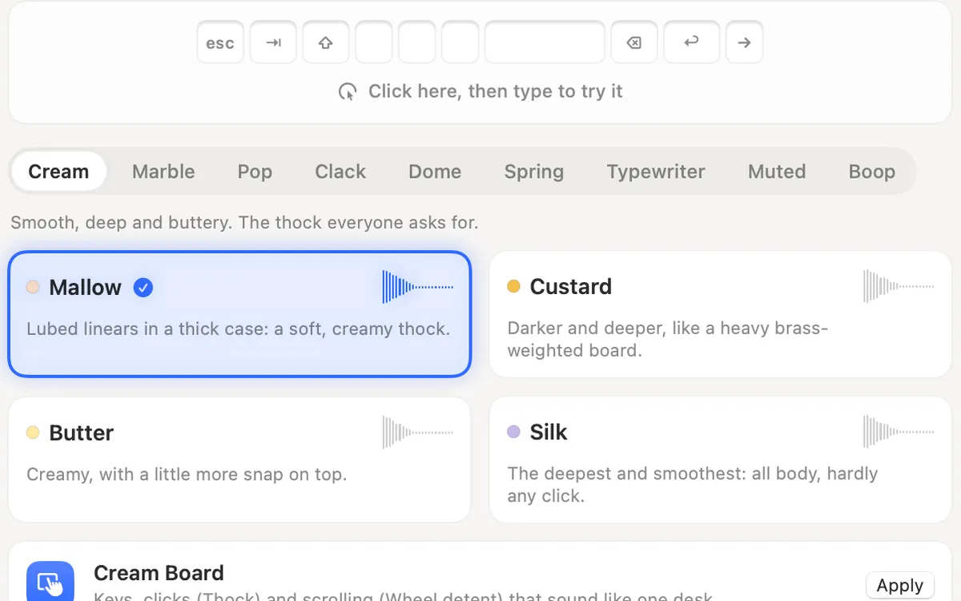Screen dimensions: 961x601
Task: Click the purple dot beside Silk
Action: (513, 432)
